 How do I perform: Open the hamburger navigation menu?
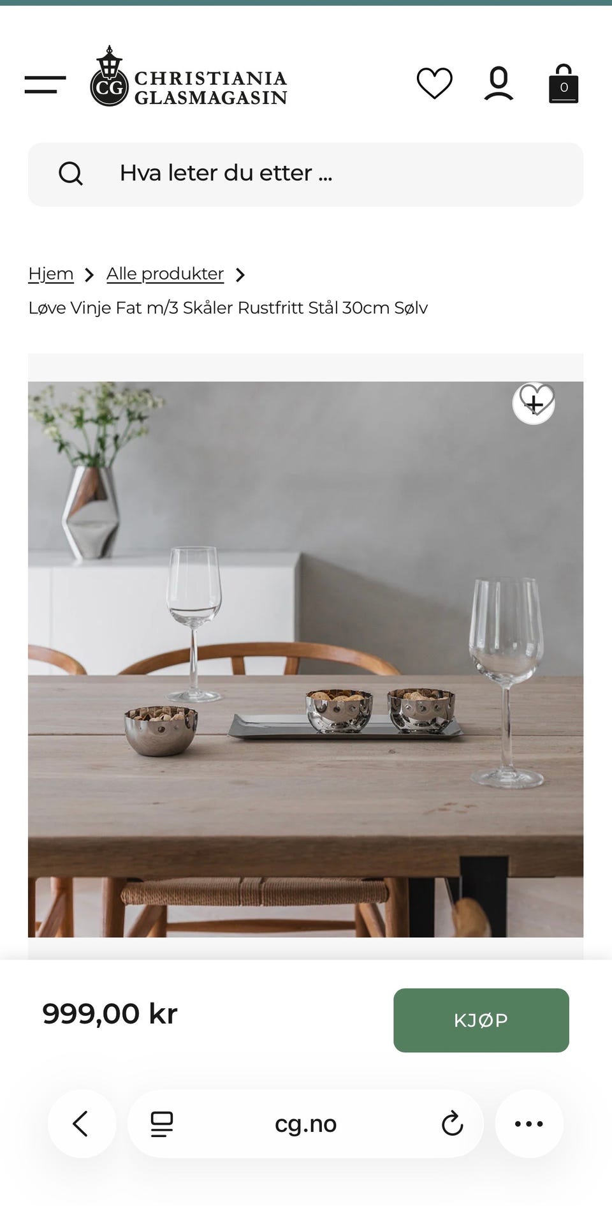coord(45,84)
